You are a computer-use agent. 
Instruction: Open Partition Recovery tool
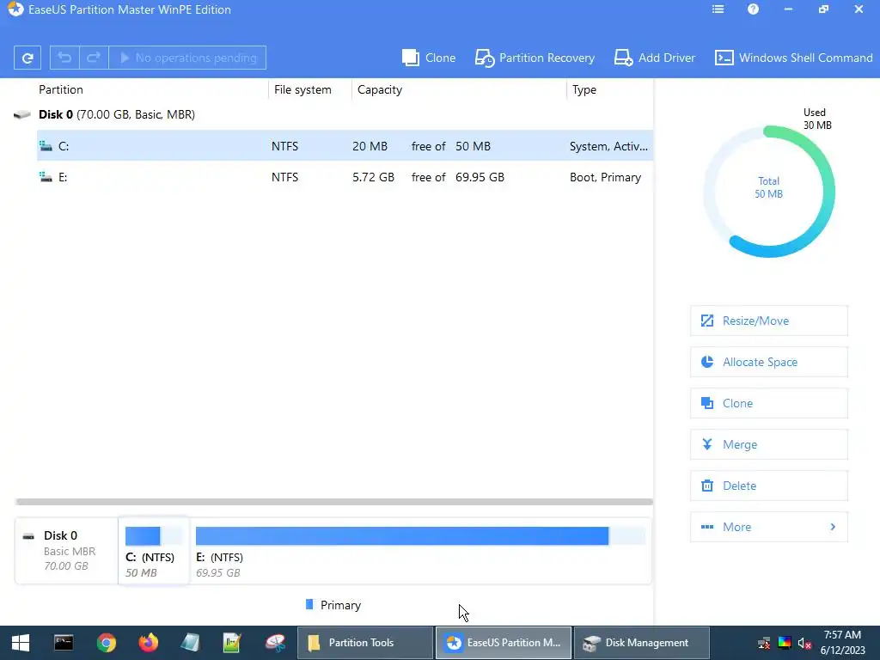click(535, 58)
